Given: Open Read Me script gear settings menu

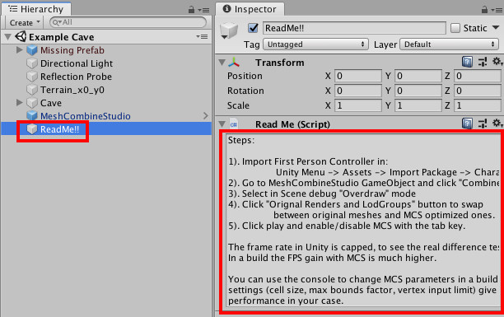Looking at the screenshot, I should tap(497, 124).
